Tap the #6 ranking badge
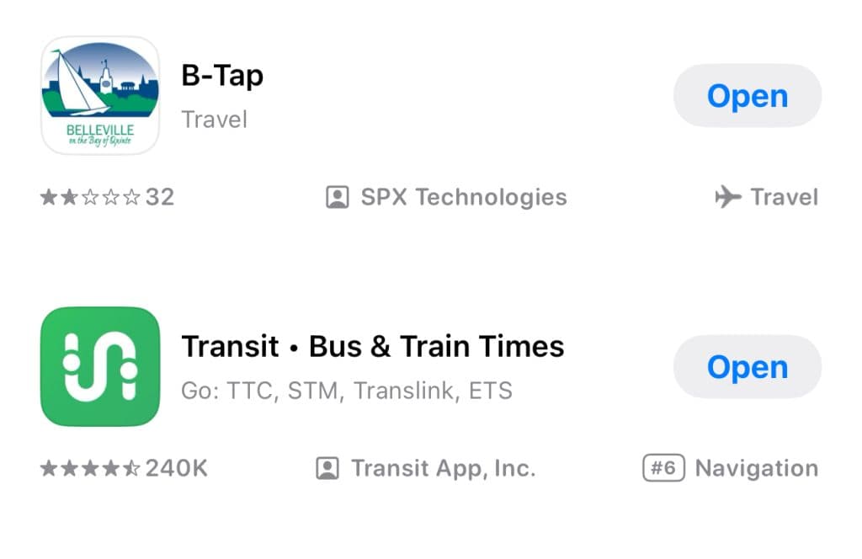Image resolution: width=862 pixels, height=559 pixels. pos(663,468)
